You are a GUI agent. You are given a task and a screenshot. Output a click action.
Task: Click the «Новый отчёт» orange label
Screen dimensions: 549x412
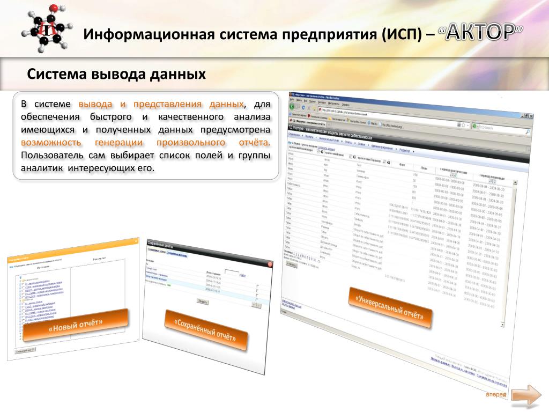tap(75, 325)
